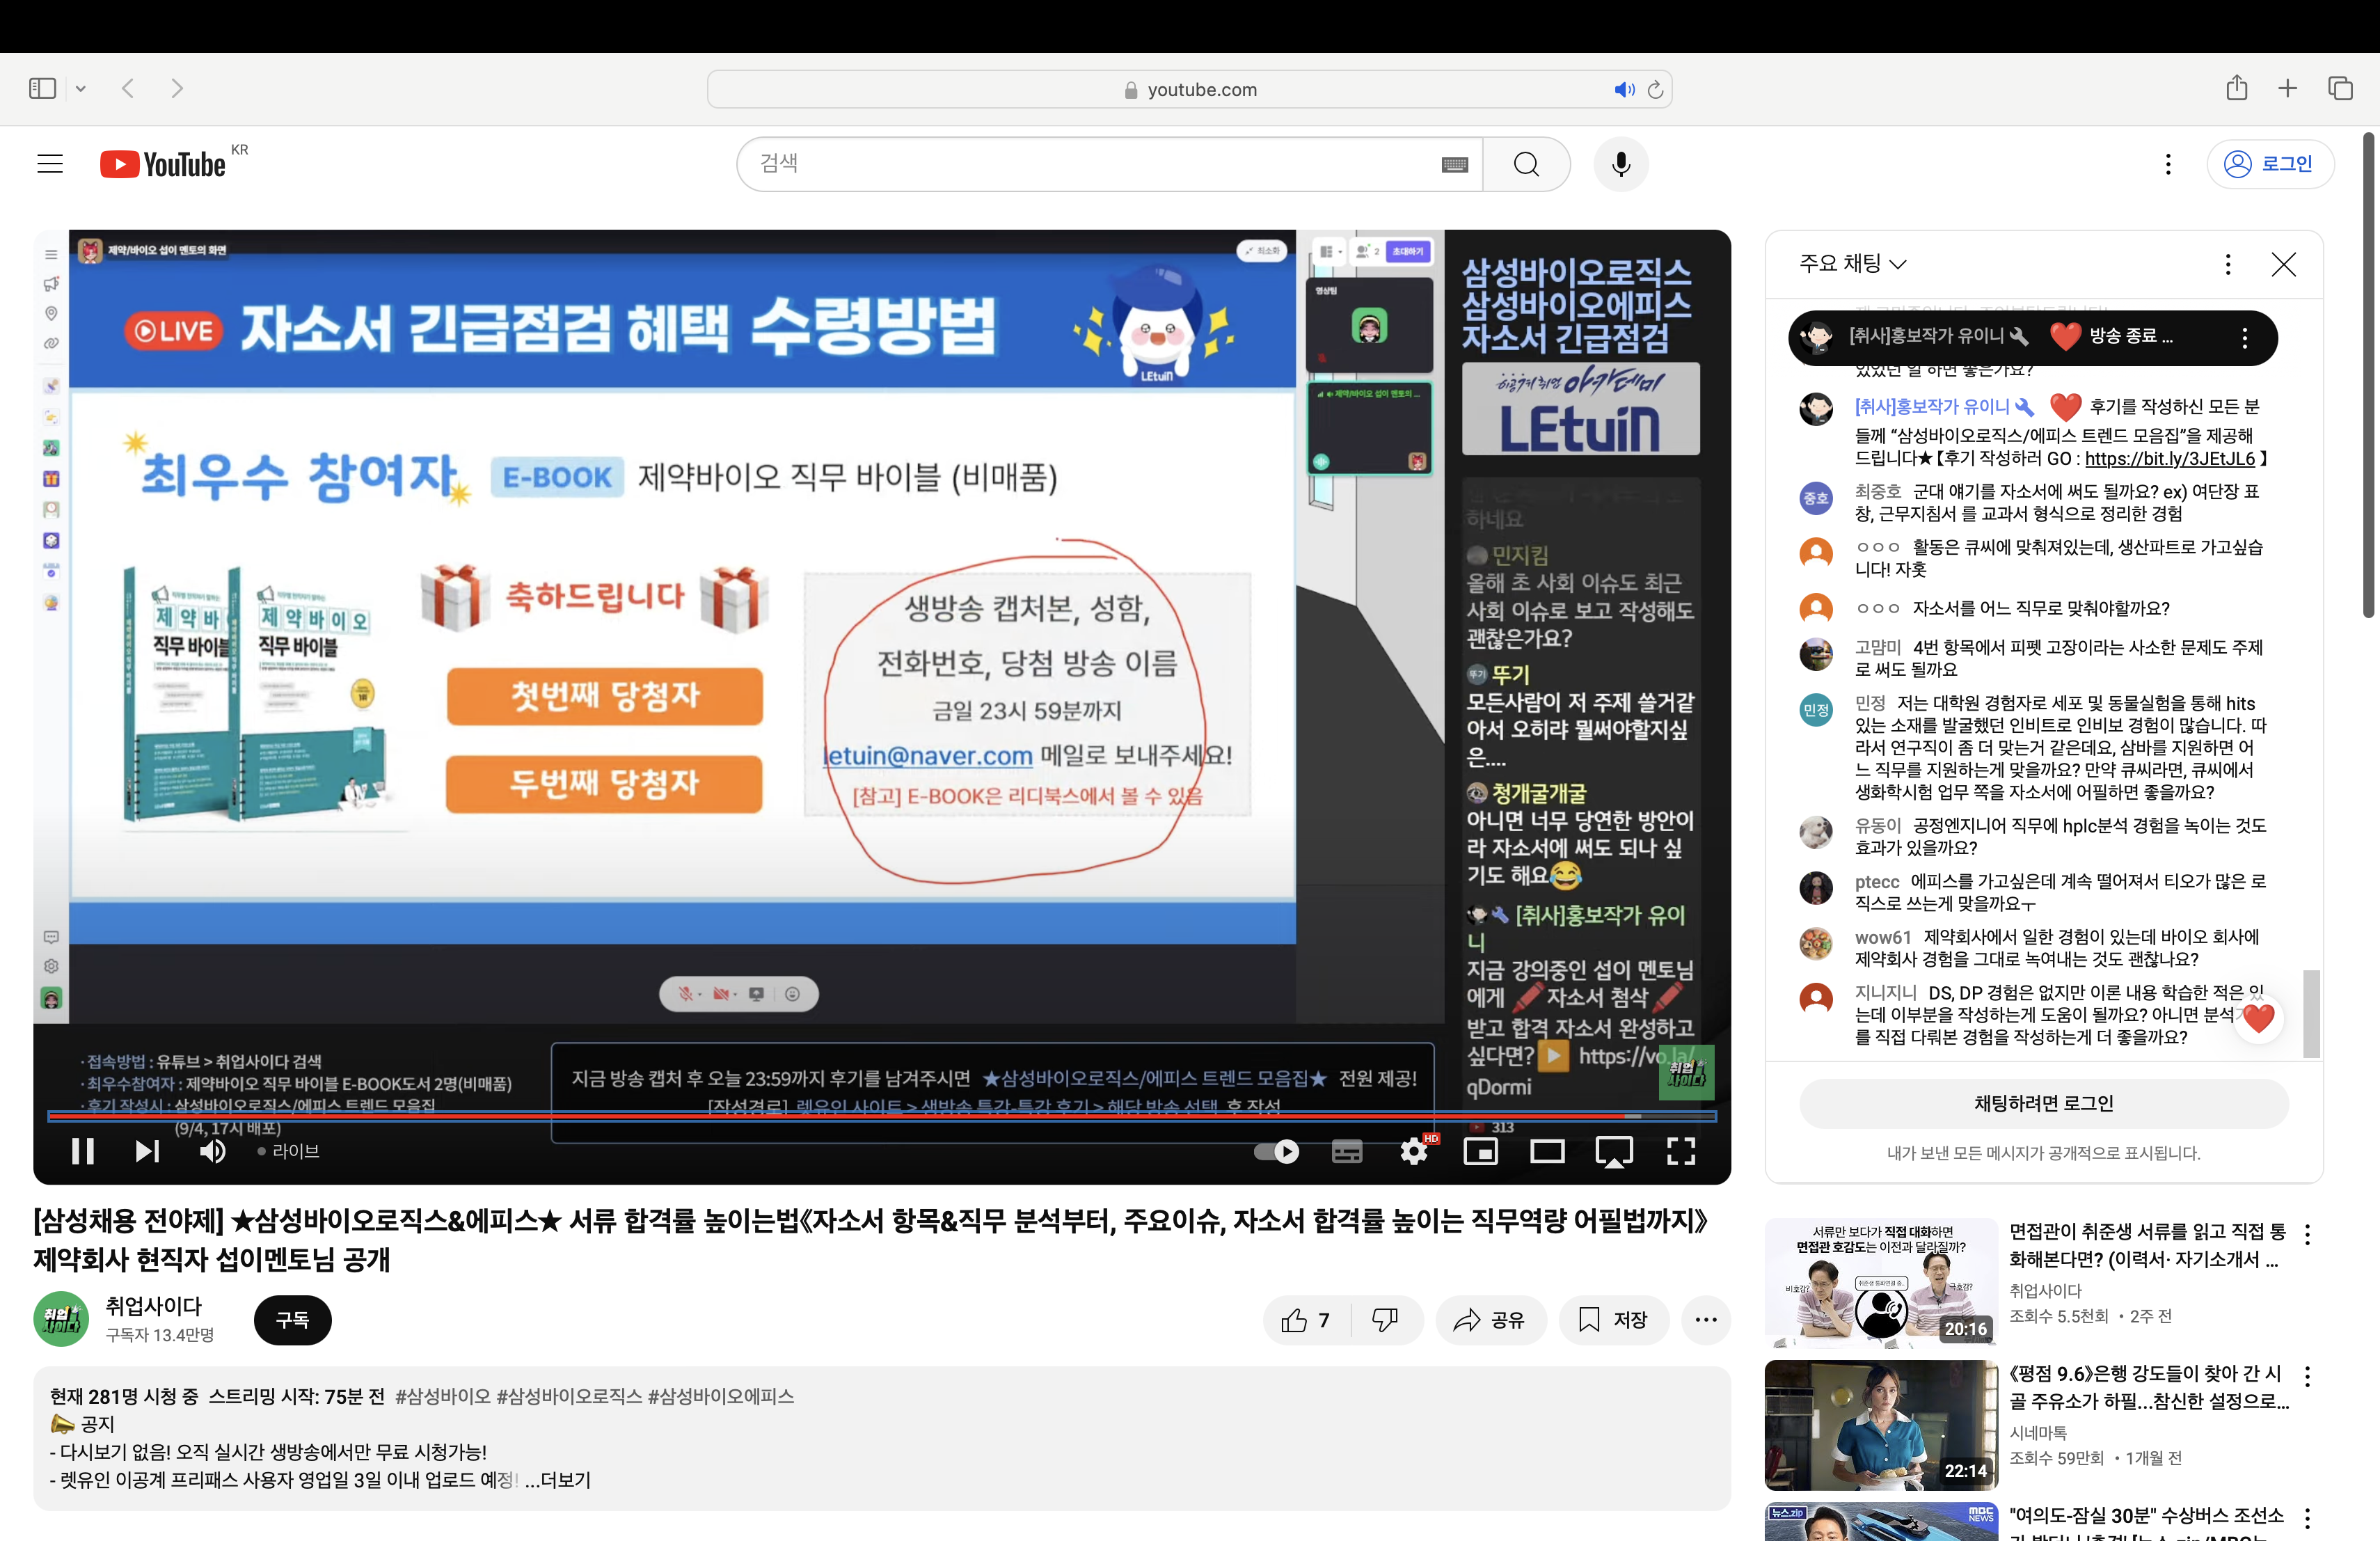Open options for the 여의도-잠실 30분 video
Viewport: 2380px width, 1541px height.
pyautogui.click(x=2307, y=1518)
